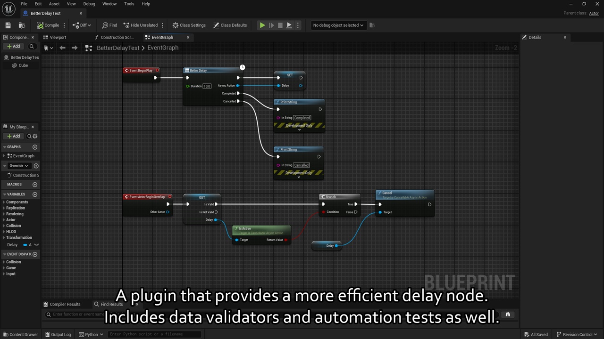Click the Delay variable type color pill

[x=25, y=245]
